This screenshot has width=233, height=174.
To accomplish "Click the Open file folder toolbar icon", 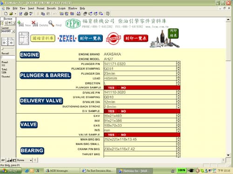I will pyautogui.click(x=11, y=14).
